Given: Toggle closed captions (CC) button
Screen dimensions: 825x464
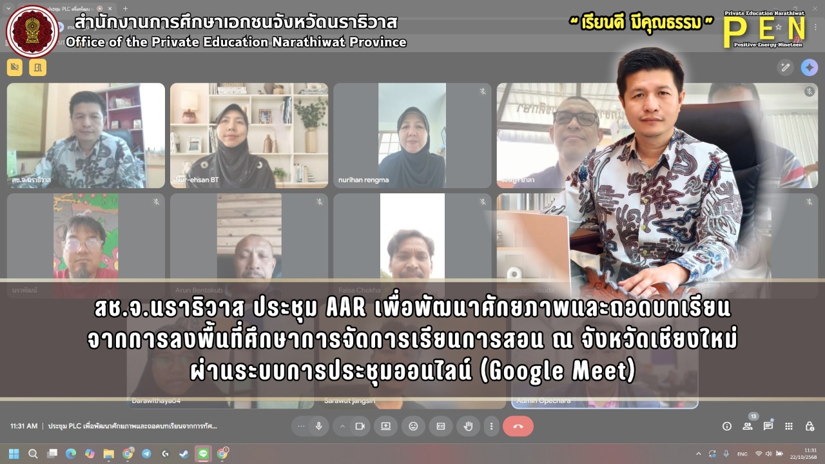Looking at the screenshot, I should pos(441,426).
